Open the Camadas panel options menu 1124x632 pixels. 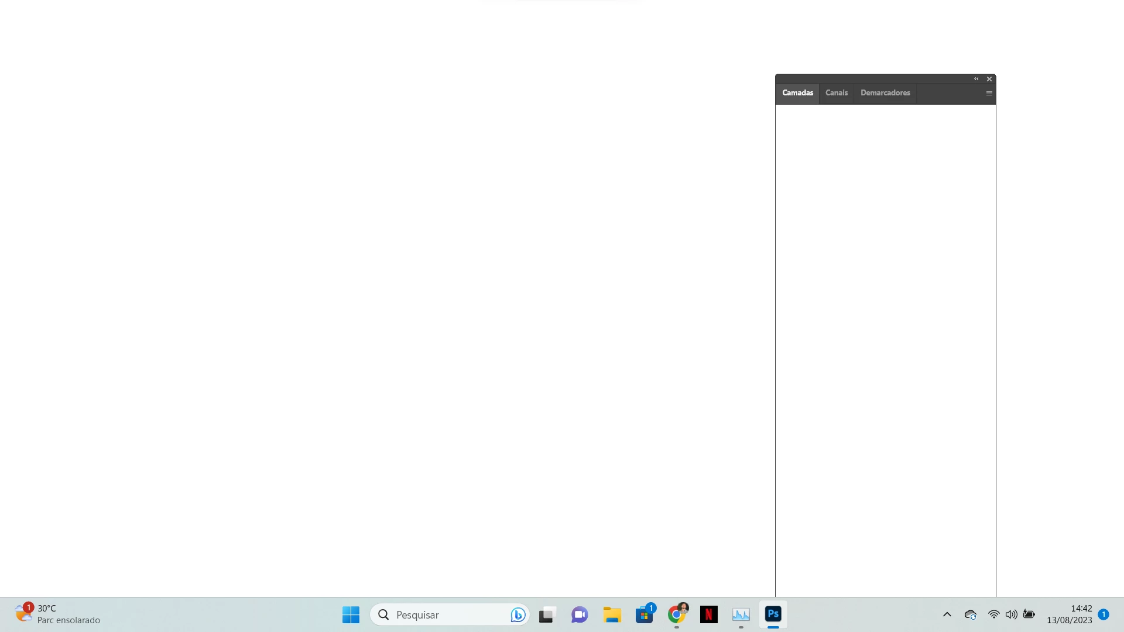pos(989,94)
